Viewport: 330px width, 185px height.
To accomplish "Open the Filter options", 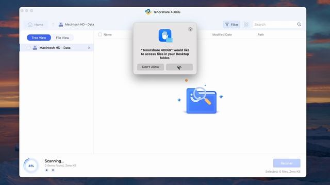I will coord(232,25).
